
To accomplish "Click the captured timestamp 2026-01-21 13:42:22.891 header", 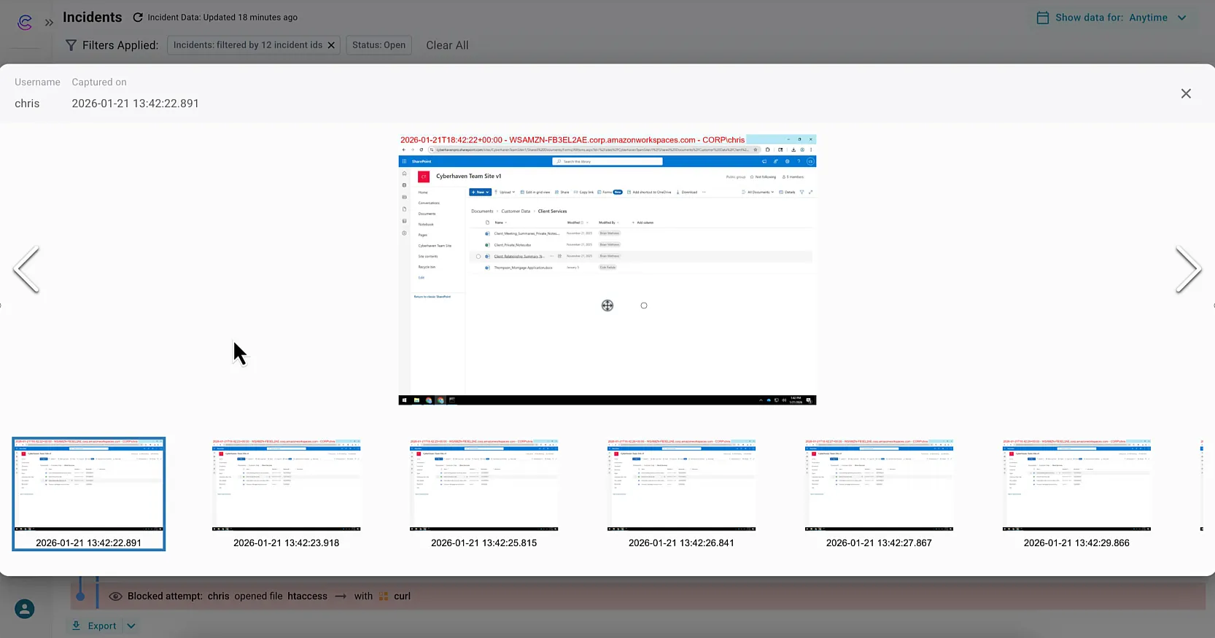I will click(135, 104).
